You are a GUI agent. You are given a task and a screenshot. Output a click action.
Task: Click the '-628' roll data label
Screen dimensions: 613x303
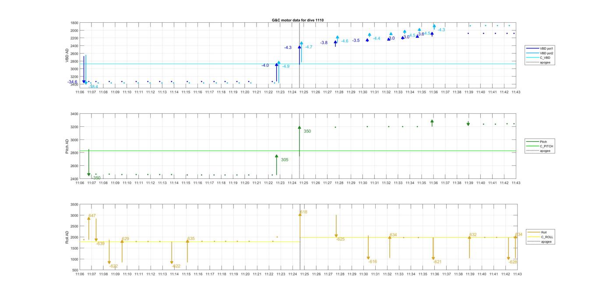pyautogui.click(x=513, y=262)
